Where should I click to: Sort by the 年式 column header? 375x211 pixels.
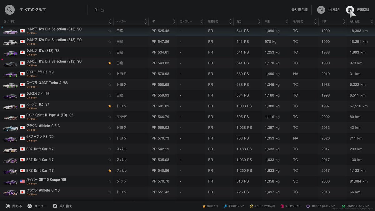coord(332,22)
